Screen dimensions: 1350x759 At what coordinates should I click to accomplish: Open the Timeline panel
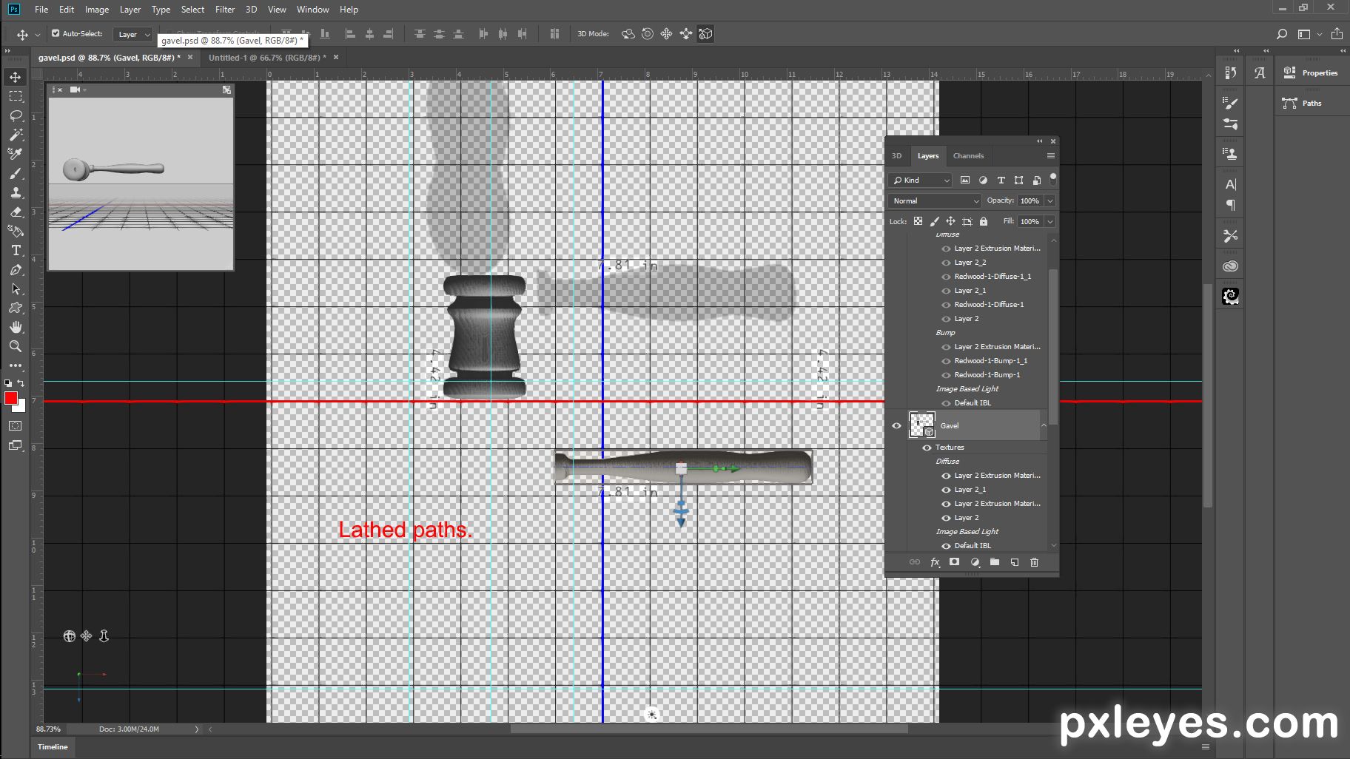click(x=53, y=747)
